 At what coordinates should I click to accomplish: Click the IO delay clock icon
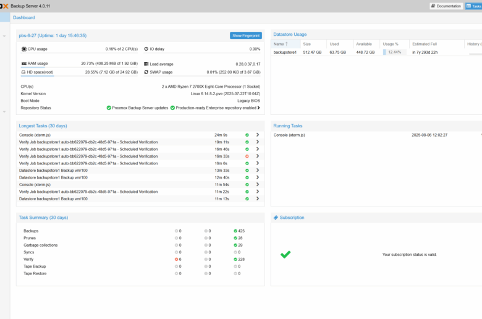[x=146, y=49]
